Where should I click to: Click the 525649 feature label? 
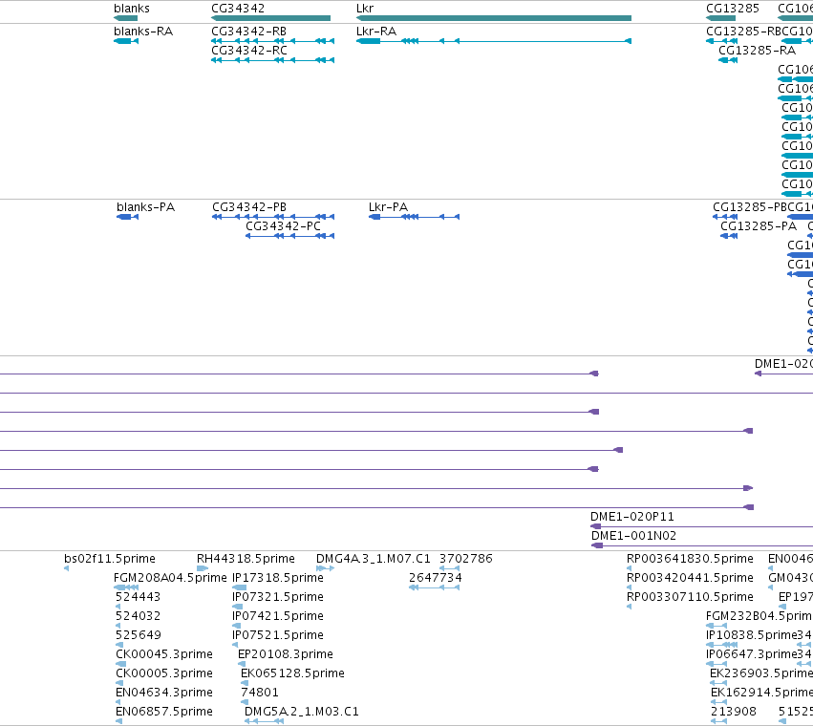pos(139,635)
